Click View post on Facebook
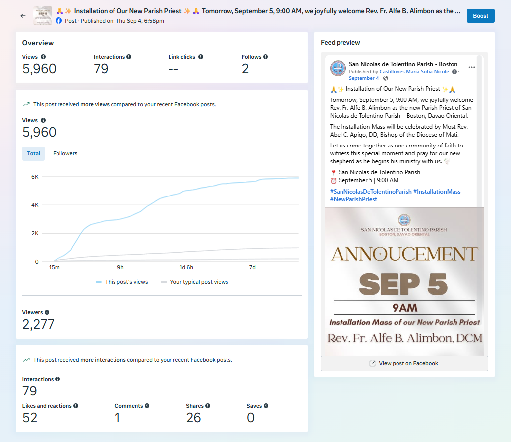This screenshot has height=442, width=511. tap(404, 364)
